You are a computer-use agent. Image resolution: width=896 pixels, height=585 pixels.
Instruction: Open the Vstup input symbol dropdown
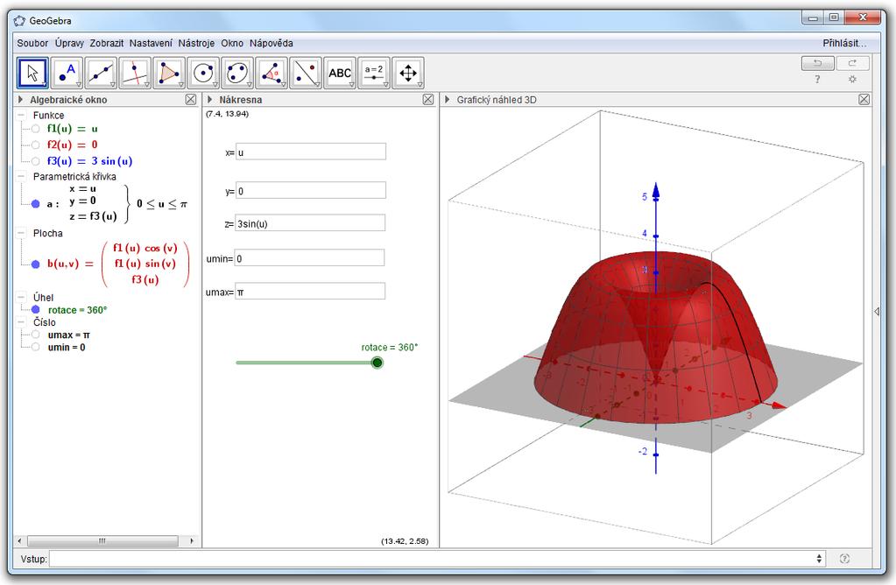coord(820,559)
